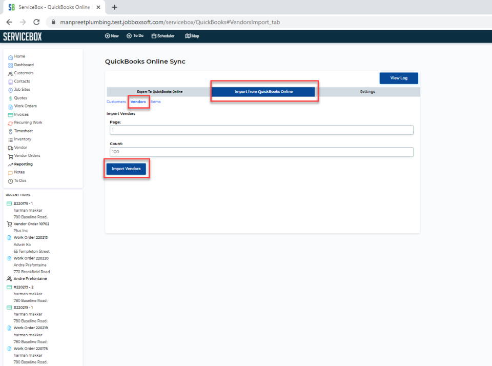
Task: Click the Import Vendors button
Action: click(x=126, y=169)
